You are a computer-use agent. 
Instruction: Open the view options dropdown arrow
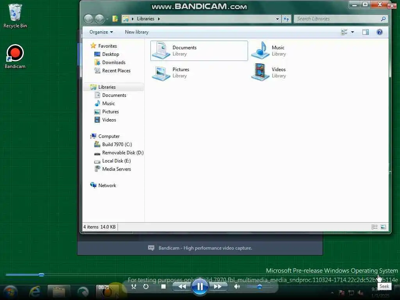tap(352, 32)
